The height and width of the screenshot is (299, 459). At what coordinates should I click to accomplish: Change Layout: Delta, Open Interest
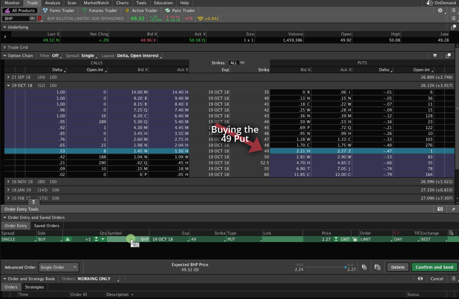(x=132, y=56)
